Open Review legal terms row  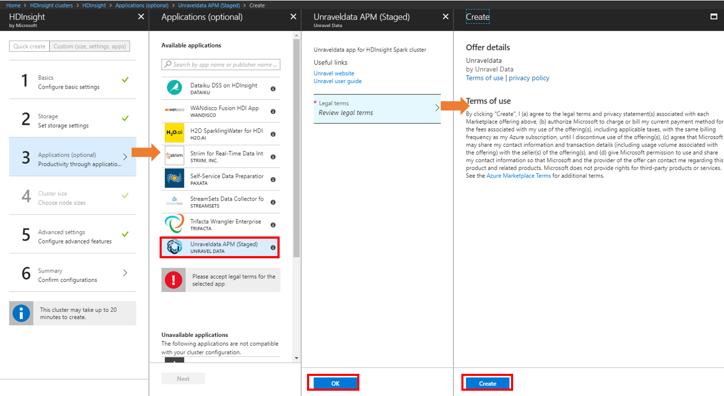[x=377, y=109]
